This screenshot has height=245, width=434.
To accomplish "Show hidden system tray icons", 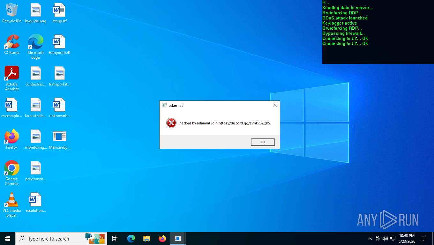I will point(370,239).
